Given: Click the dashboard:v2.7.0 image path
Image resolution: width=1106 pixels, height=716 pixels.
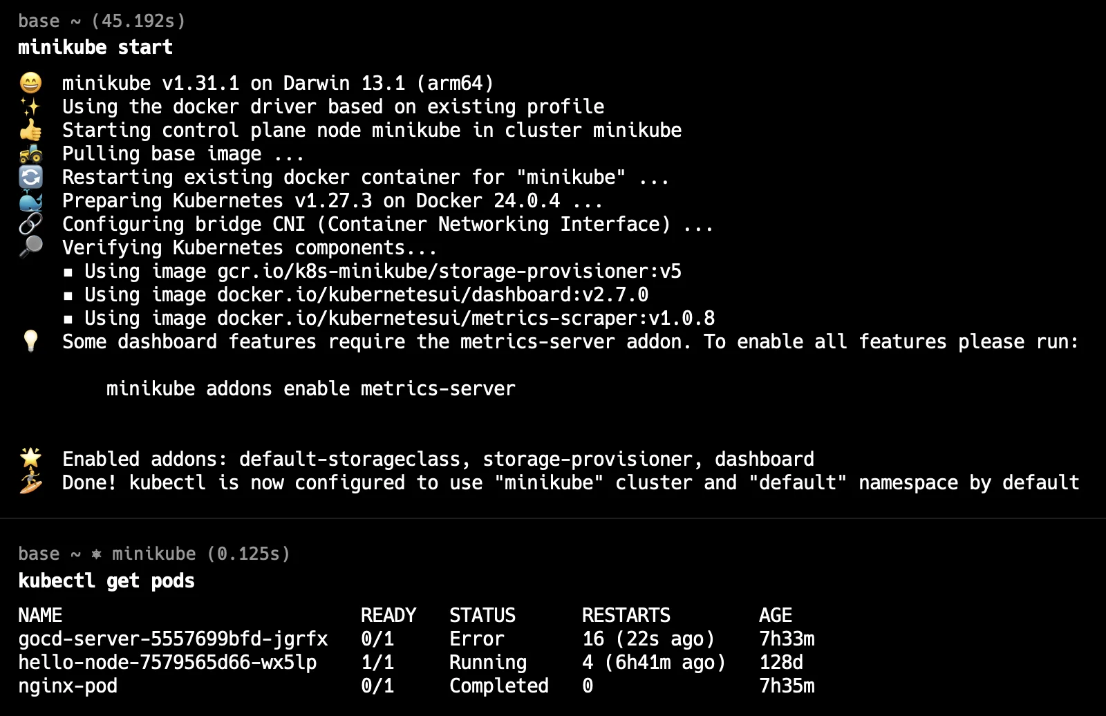Looking at the screenshot, I should pyautogui.click(x=433, y=295).
